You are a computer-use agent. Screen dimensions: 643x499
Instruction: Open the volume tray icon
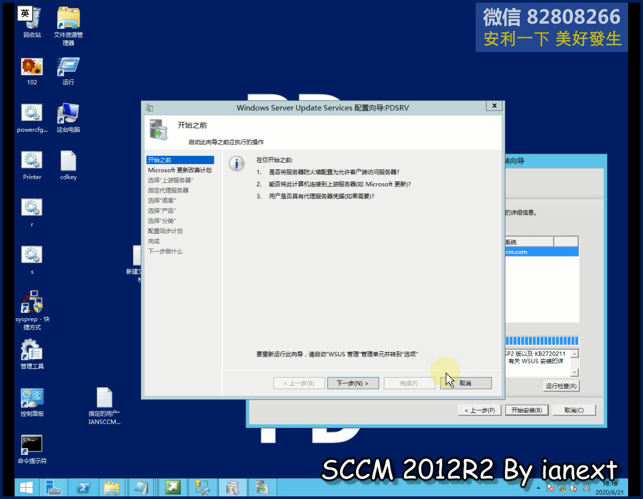point(574,488)
